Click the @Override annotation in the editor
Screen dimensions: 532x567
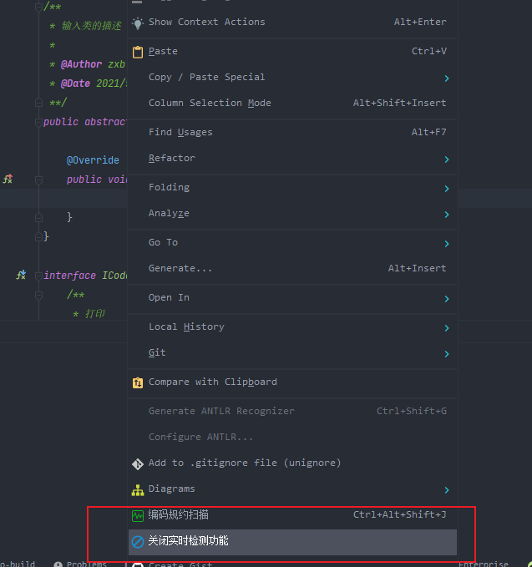coord(93,160)
